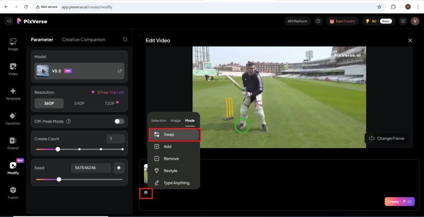Open the V5.5 model selector

pyautogui.click(x=79, y=71)
